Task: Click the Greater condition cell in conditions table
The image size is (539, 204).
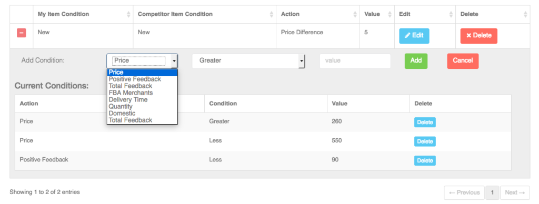Action: [266, 123]
